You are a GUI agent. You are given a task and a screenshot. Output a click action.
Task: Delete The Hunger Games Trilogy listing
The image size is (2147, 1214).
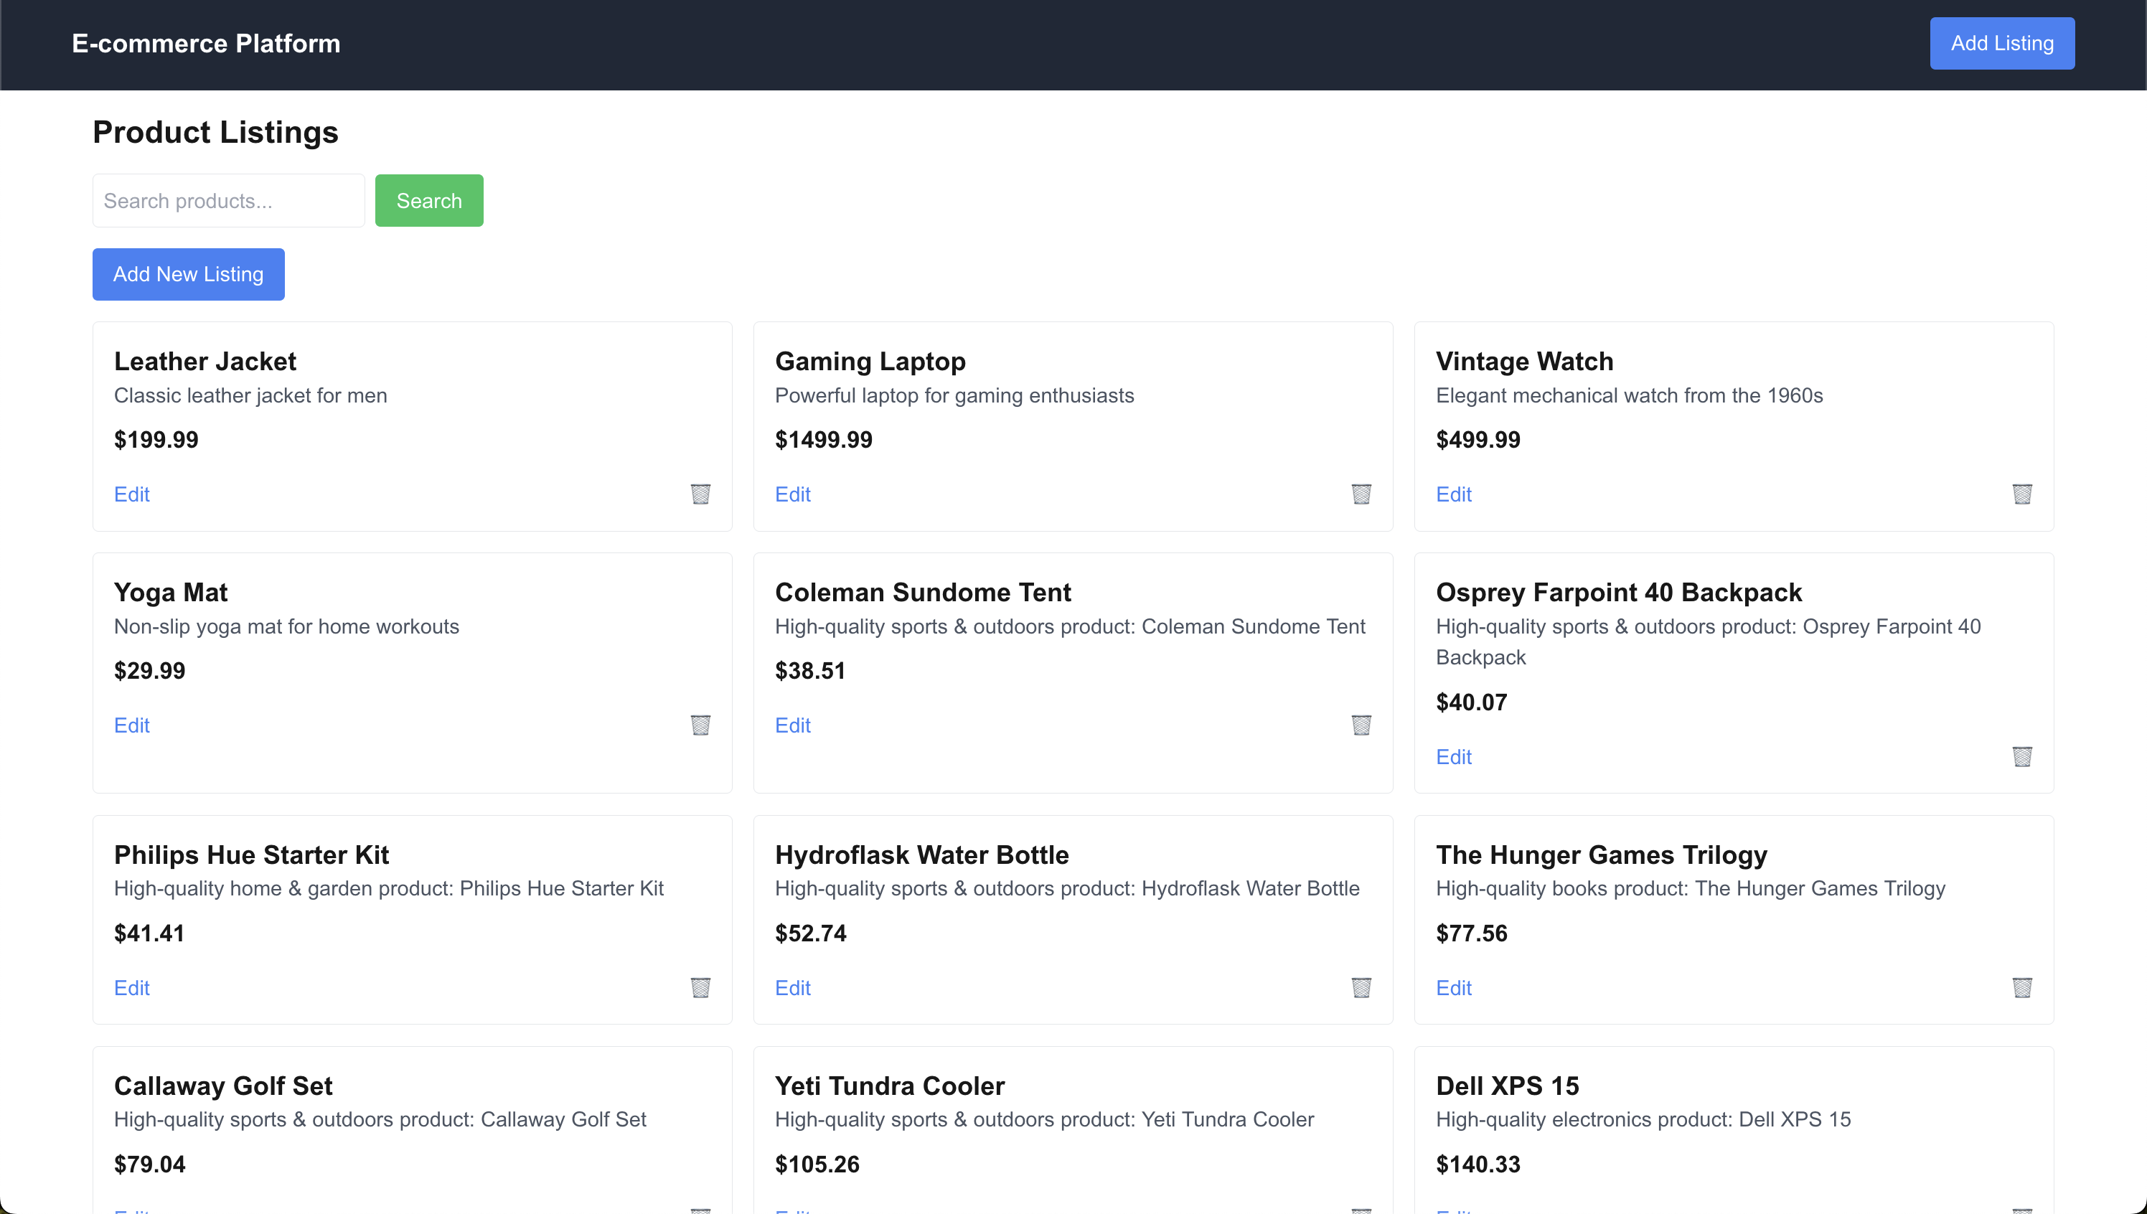(2022, 987)
